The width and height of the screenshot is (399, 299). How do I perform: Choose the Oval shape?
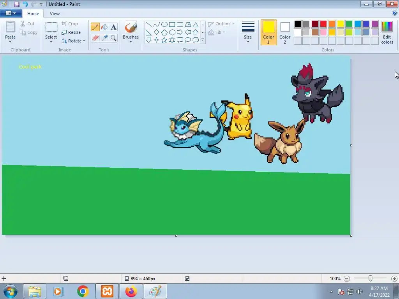tap(164, 25)
